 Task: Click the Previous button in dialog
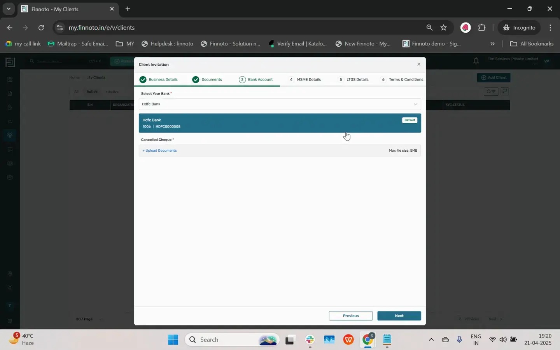pyautogui.click(x=350, y=316)
